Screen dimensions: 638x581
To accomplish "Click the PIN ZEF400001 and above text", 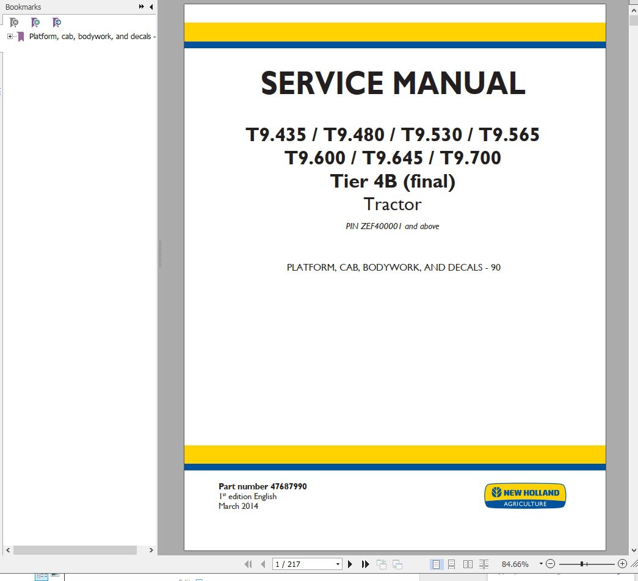I will click(x=392, y=227).
